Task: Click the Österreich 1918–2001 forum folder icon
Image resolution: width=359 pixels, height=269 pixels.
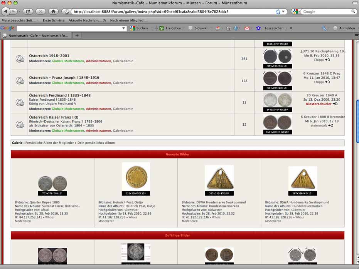Action: tap(20, 59)
